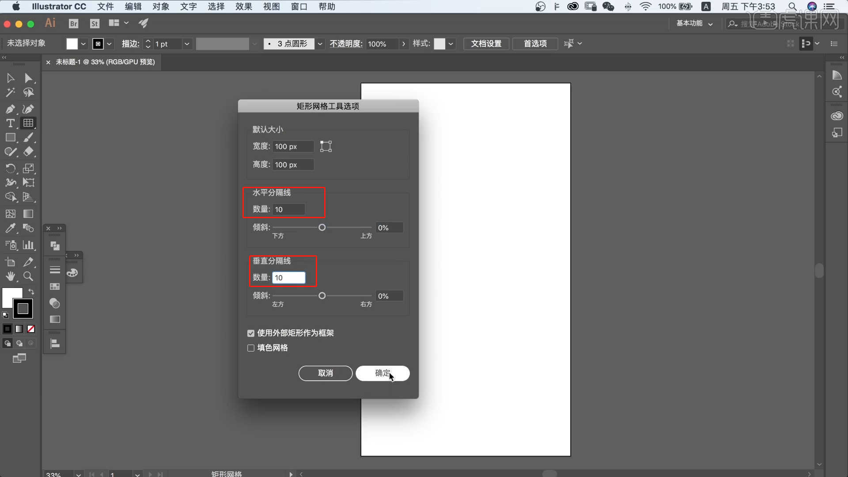
Task: Open the stroke color dropdown arrow
Action: 109,44
